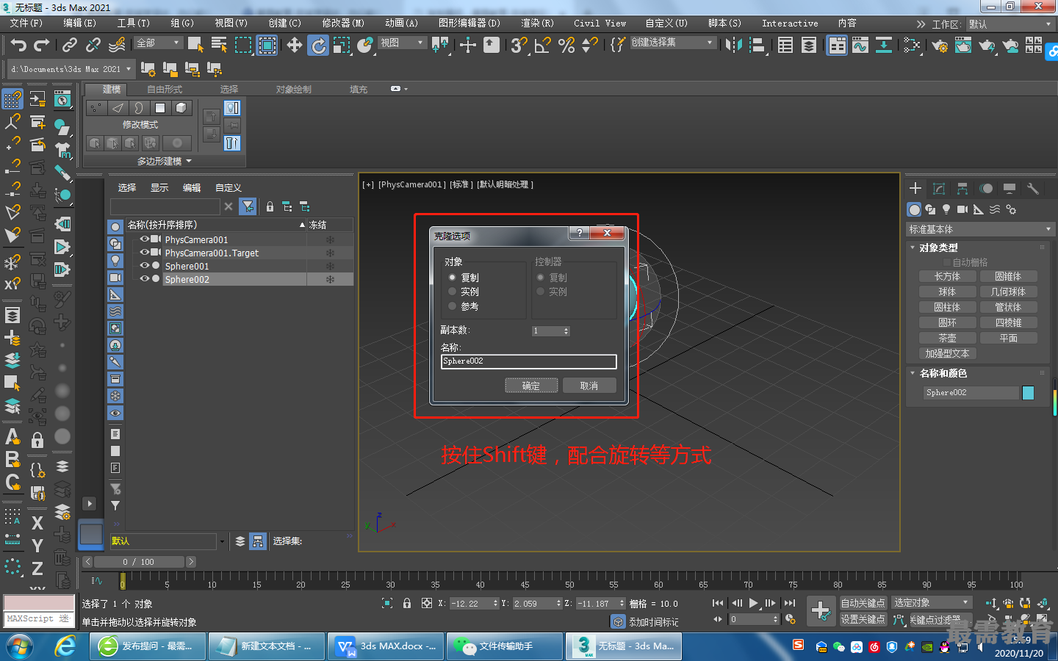Show the Cameras category icon

[x=962, y=209]
